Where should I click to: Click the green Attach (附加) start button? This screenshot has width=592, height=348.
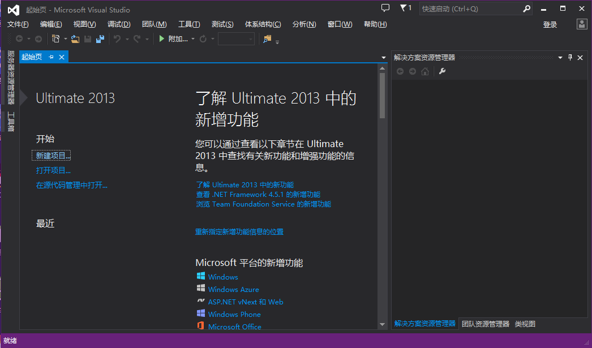pos(173,39)
